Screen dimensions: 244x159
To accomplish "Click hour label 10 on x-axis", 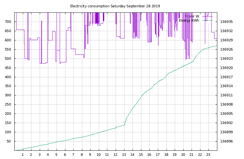I will 98,155.
